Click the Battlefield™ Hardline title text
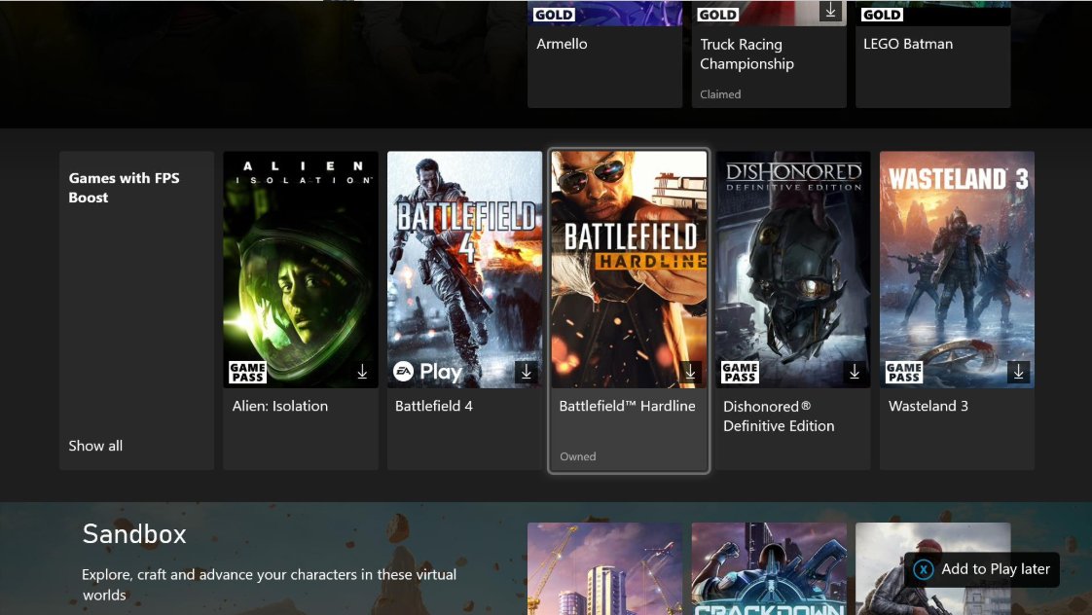The height and width of the screenshot is (615, 1092). [628, 406]
